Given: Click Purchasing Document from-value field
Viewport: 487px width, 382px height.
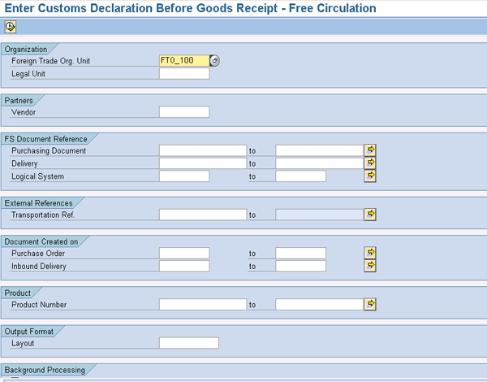Looking at the screenshot, I should [x=203, y=150].
